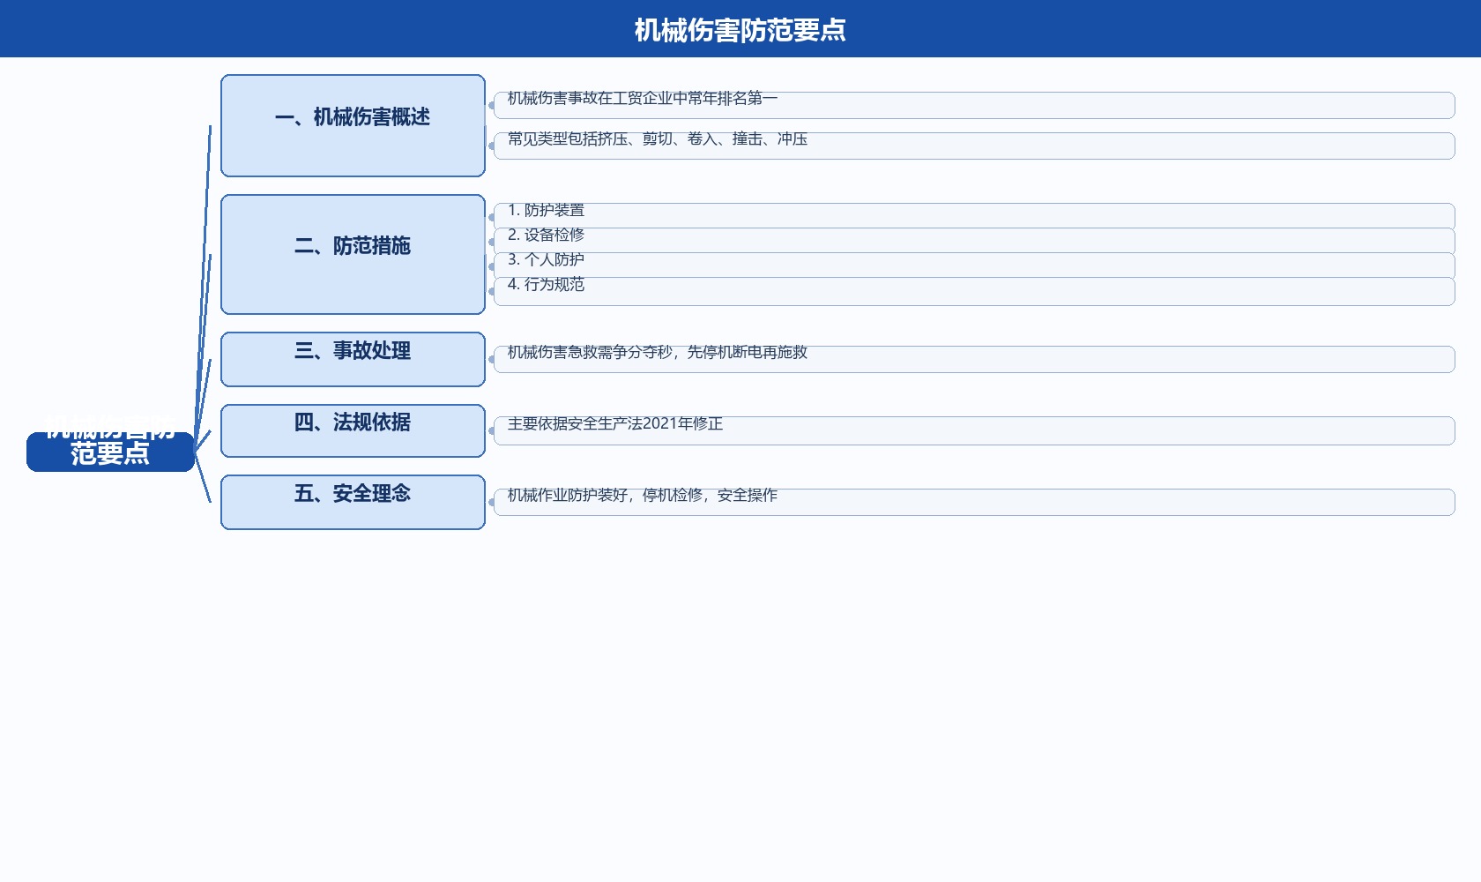Screen dimensions: 1481x882
Task: Select the root node ending in 范要点
Action: [x=110, y=452]
